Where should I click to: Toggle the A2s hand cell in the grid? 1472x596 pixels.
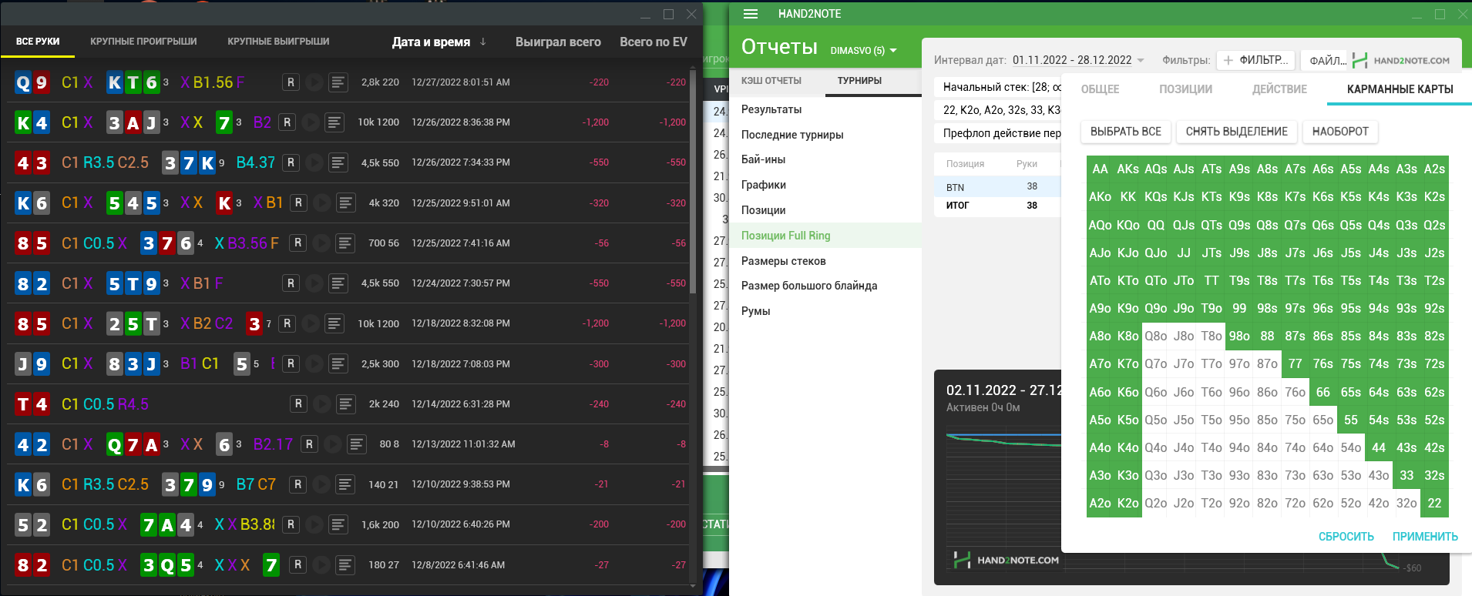1434,169
